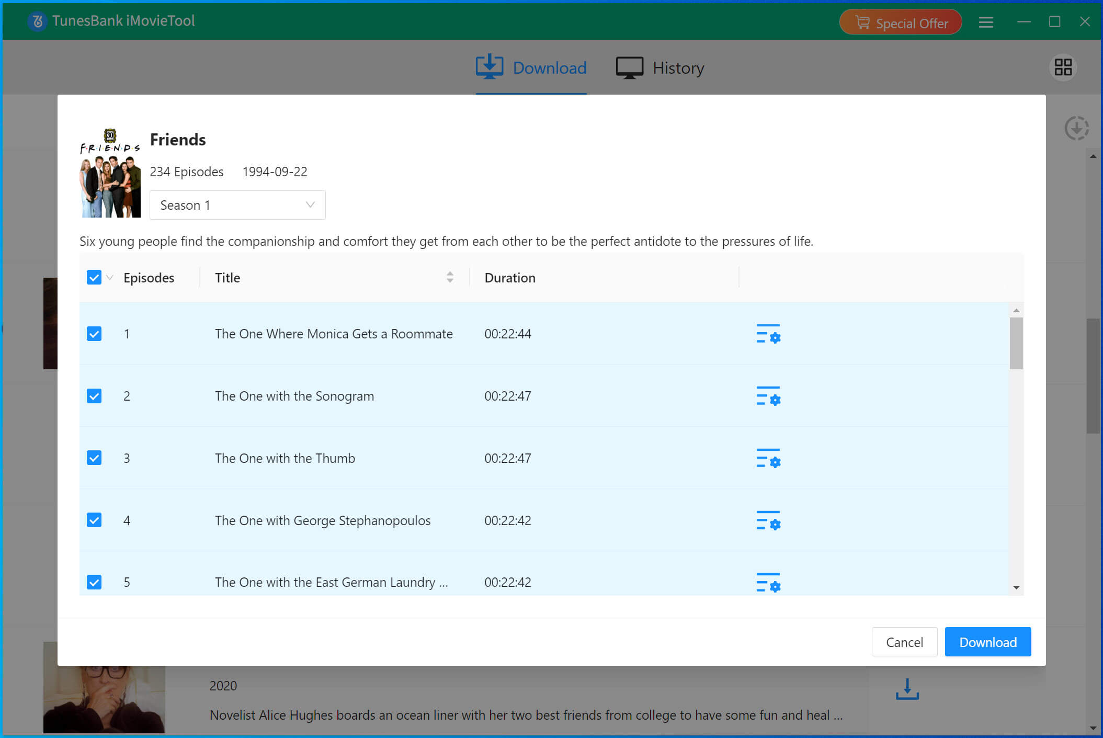Image resolution: width=1103 pixels, height=738 pixels.
Task: Uncheck episode 4 George Stephanopoulos
Action: point(94,520)
